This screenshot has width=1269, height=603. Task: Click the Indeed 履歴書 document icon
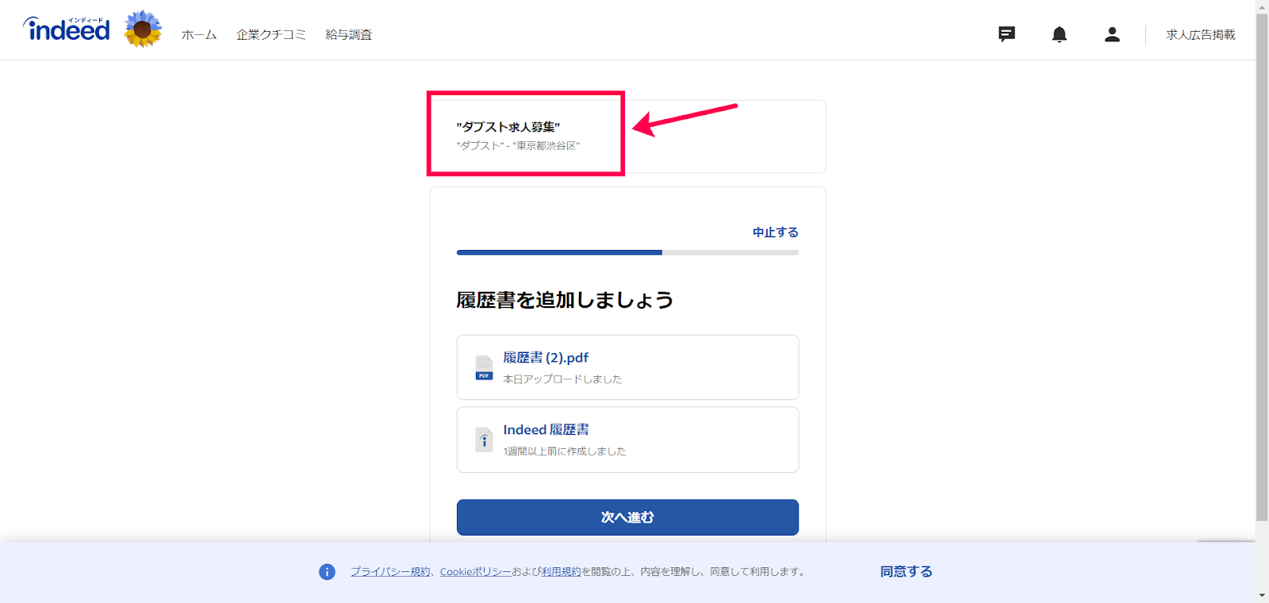point(484,440)
